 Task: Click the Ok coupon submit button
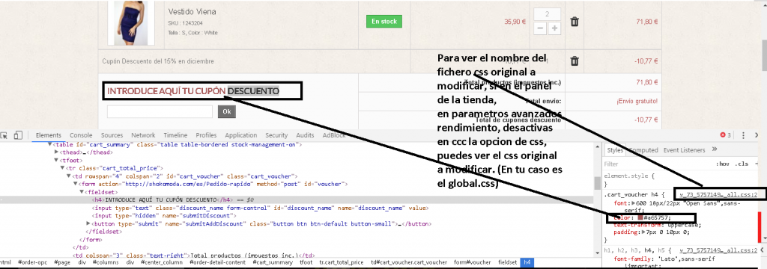click(227, 112)
